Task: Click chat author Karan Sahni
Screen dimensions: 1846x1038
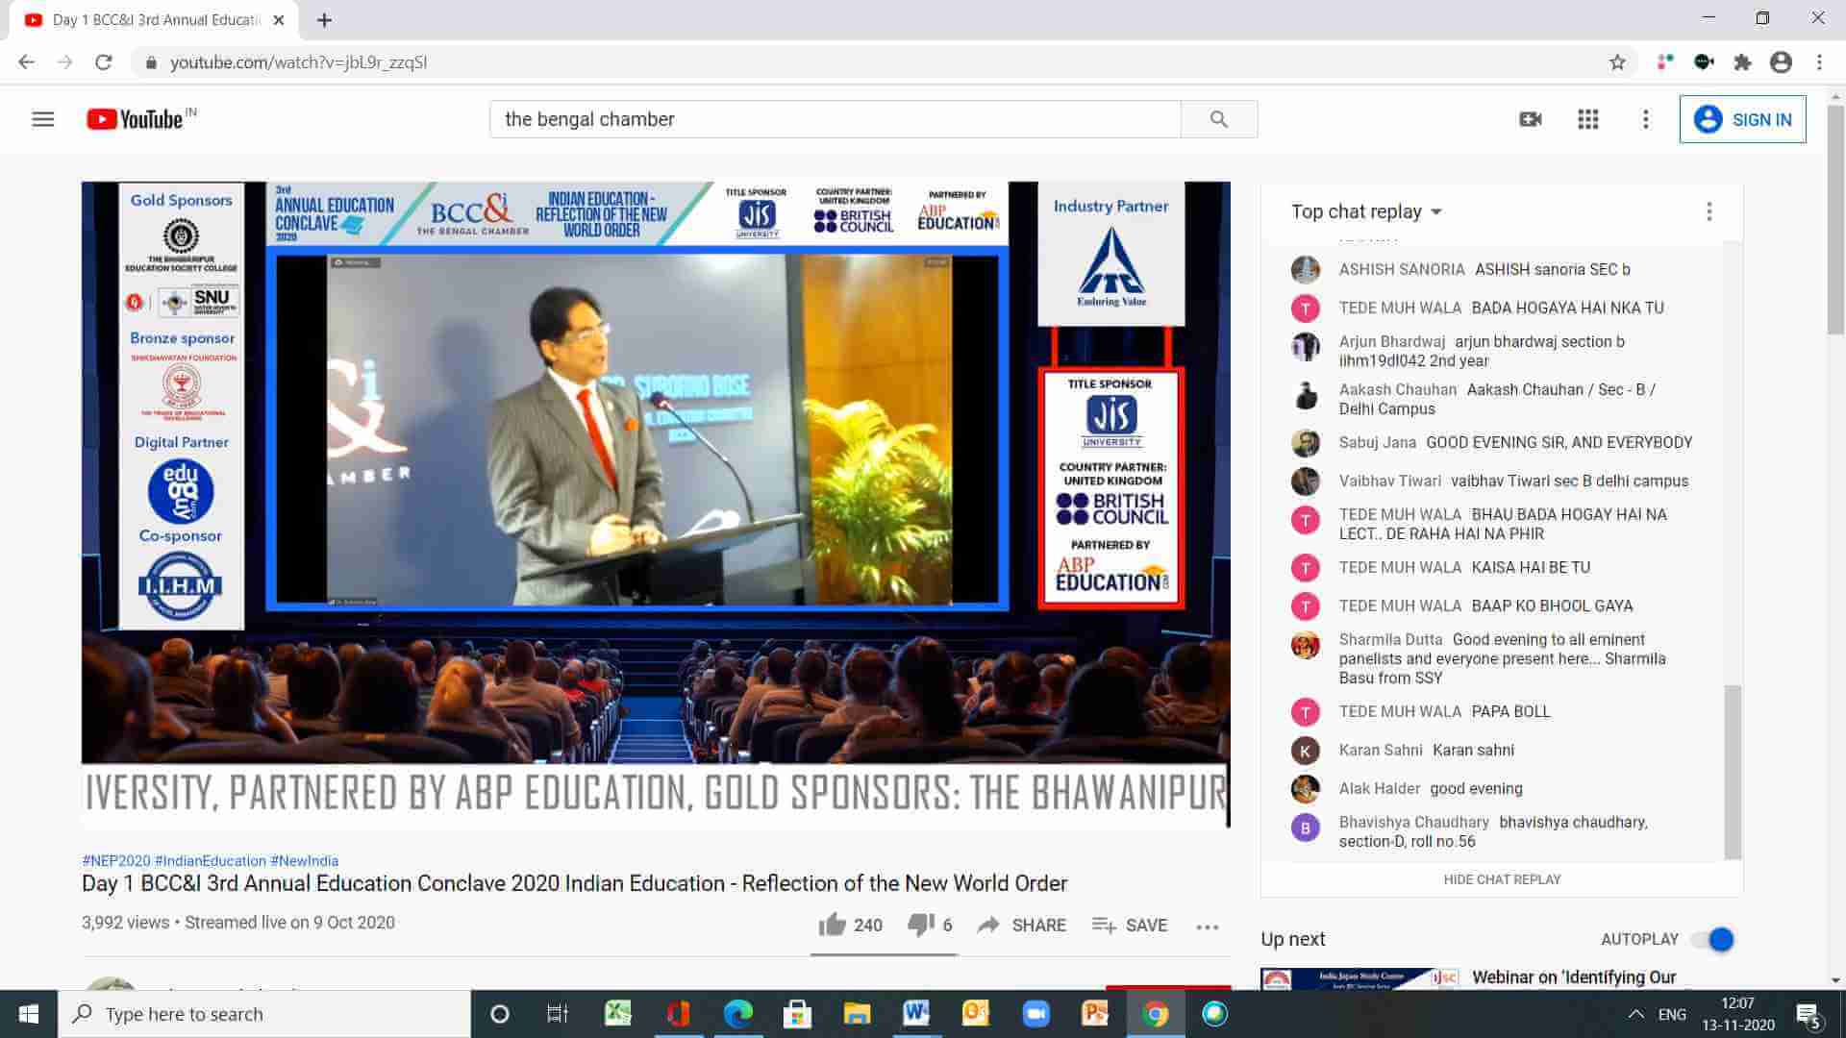Action: tap(1381, 750)
